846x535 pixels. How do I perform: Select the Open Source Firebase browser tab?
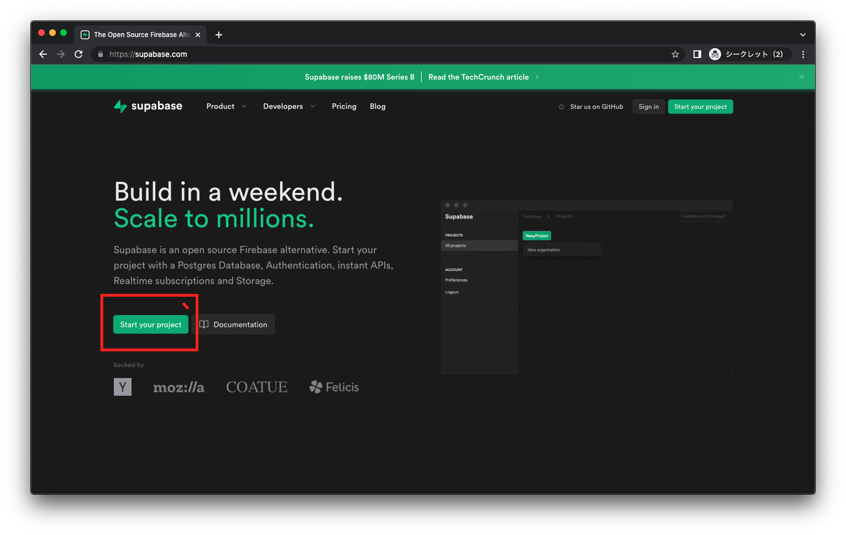(140, 35)
